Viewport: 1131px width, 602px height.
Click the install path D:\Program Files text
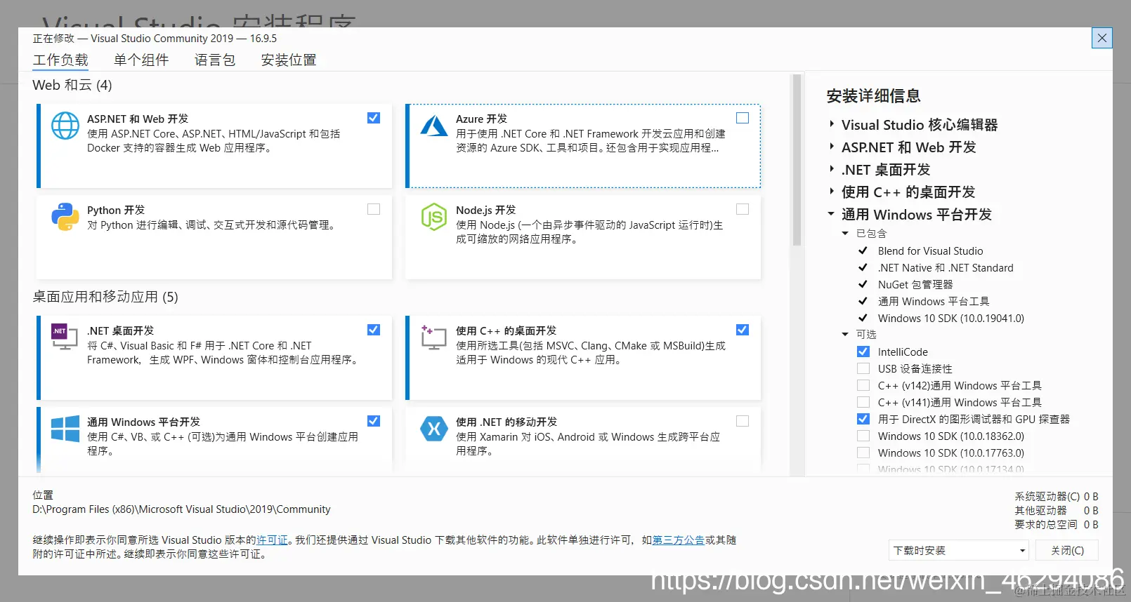tap(181, 509)
